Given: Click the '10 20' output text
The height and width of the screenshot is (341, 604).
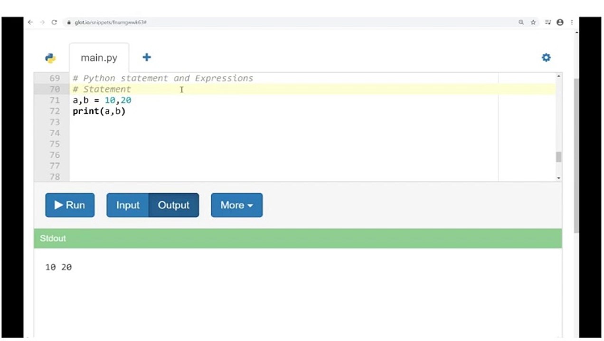Looking at the screenshot, I should point(58,267).
